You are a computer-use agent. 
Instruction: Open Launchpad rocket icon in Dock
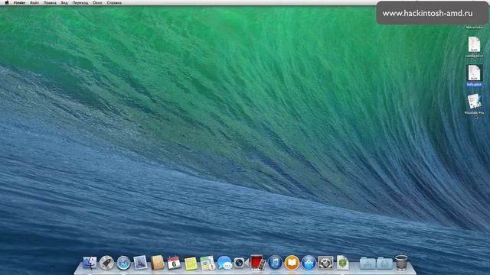[106, 263]
